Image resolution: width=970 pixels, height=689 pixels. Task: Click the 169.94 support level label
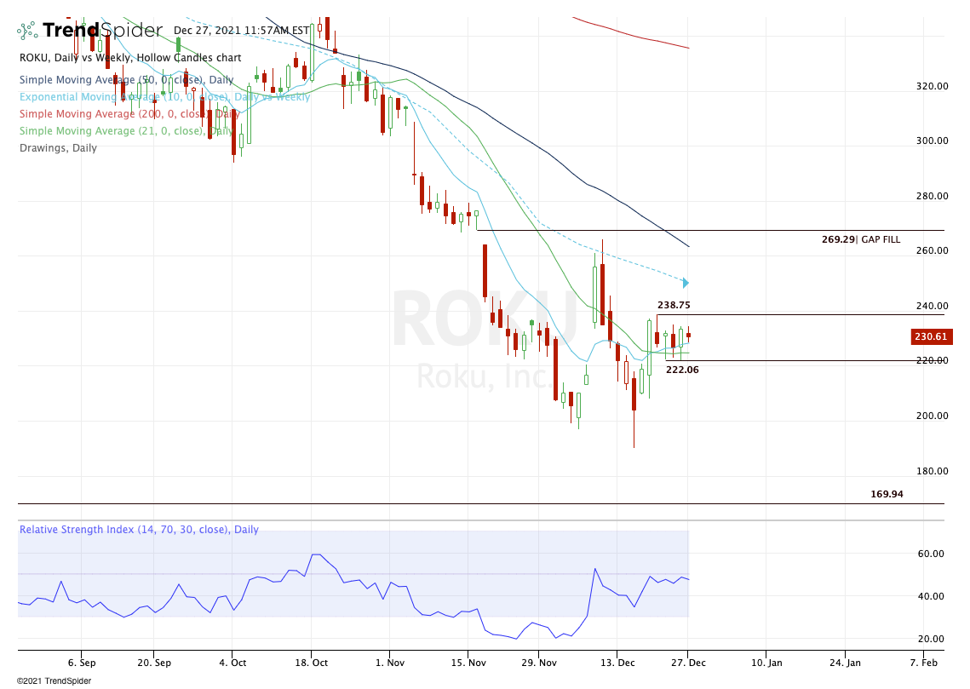point(887,494)
